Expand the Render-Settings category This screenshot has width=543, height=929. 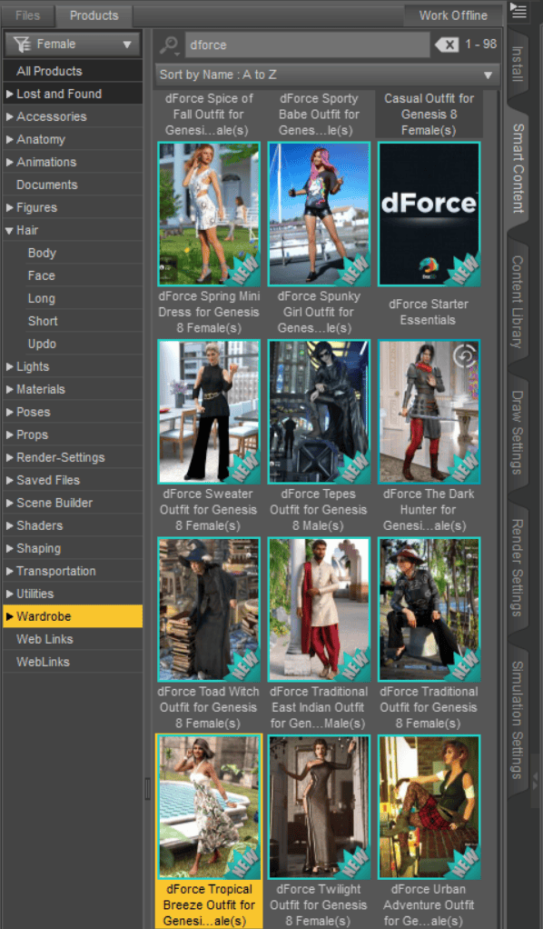tap(9, 457)
